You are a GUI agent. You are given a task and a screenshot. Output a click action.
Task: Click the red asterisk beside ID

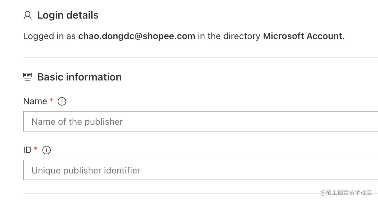(36, 149)
